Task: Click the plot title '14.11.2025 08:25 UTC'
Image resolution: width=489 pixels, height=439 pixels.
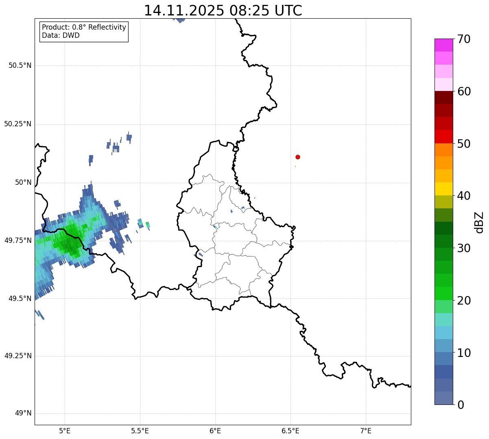Action: pos(223,11)
